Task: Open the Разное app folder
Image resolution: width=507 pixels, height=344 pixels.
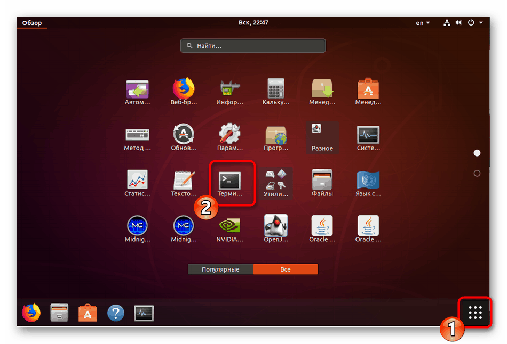Action: (322, 138)
